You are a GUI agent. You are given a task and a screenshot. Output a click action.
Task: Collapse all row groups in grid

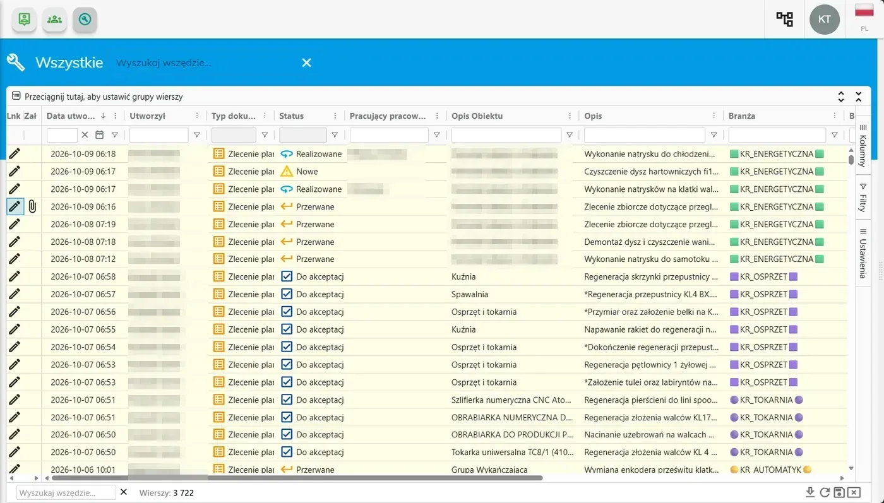[x=859, y=97]
